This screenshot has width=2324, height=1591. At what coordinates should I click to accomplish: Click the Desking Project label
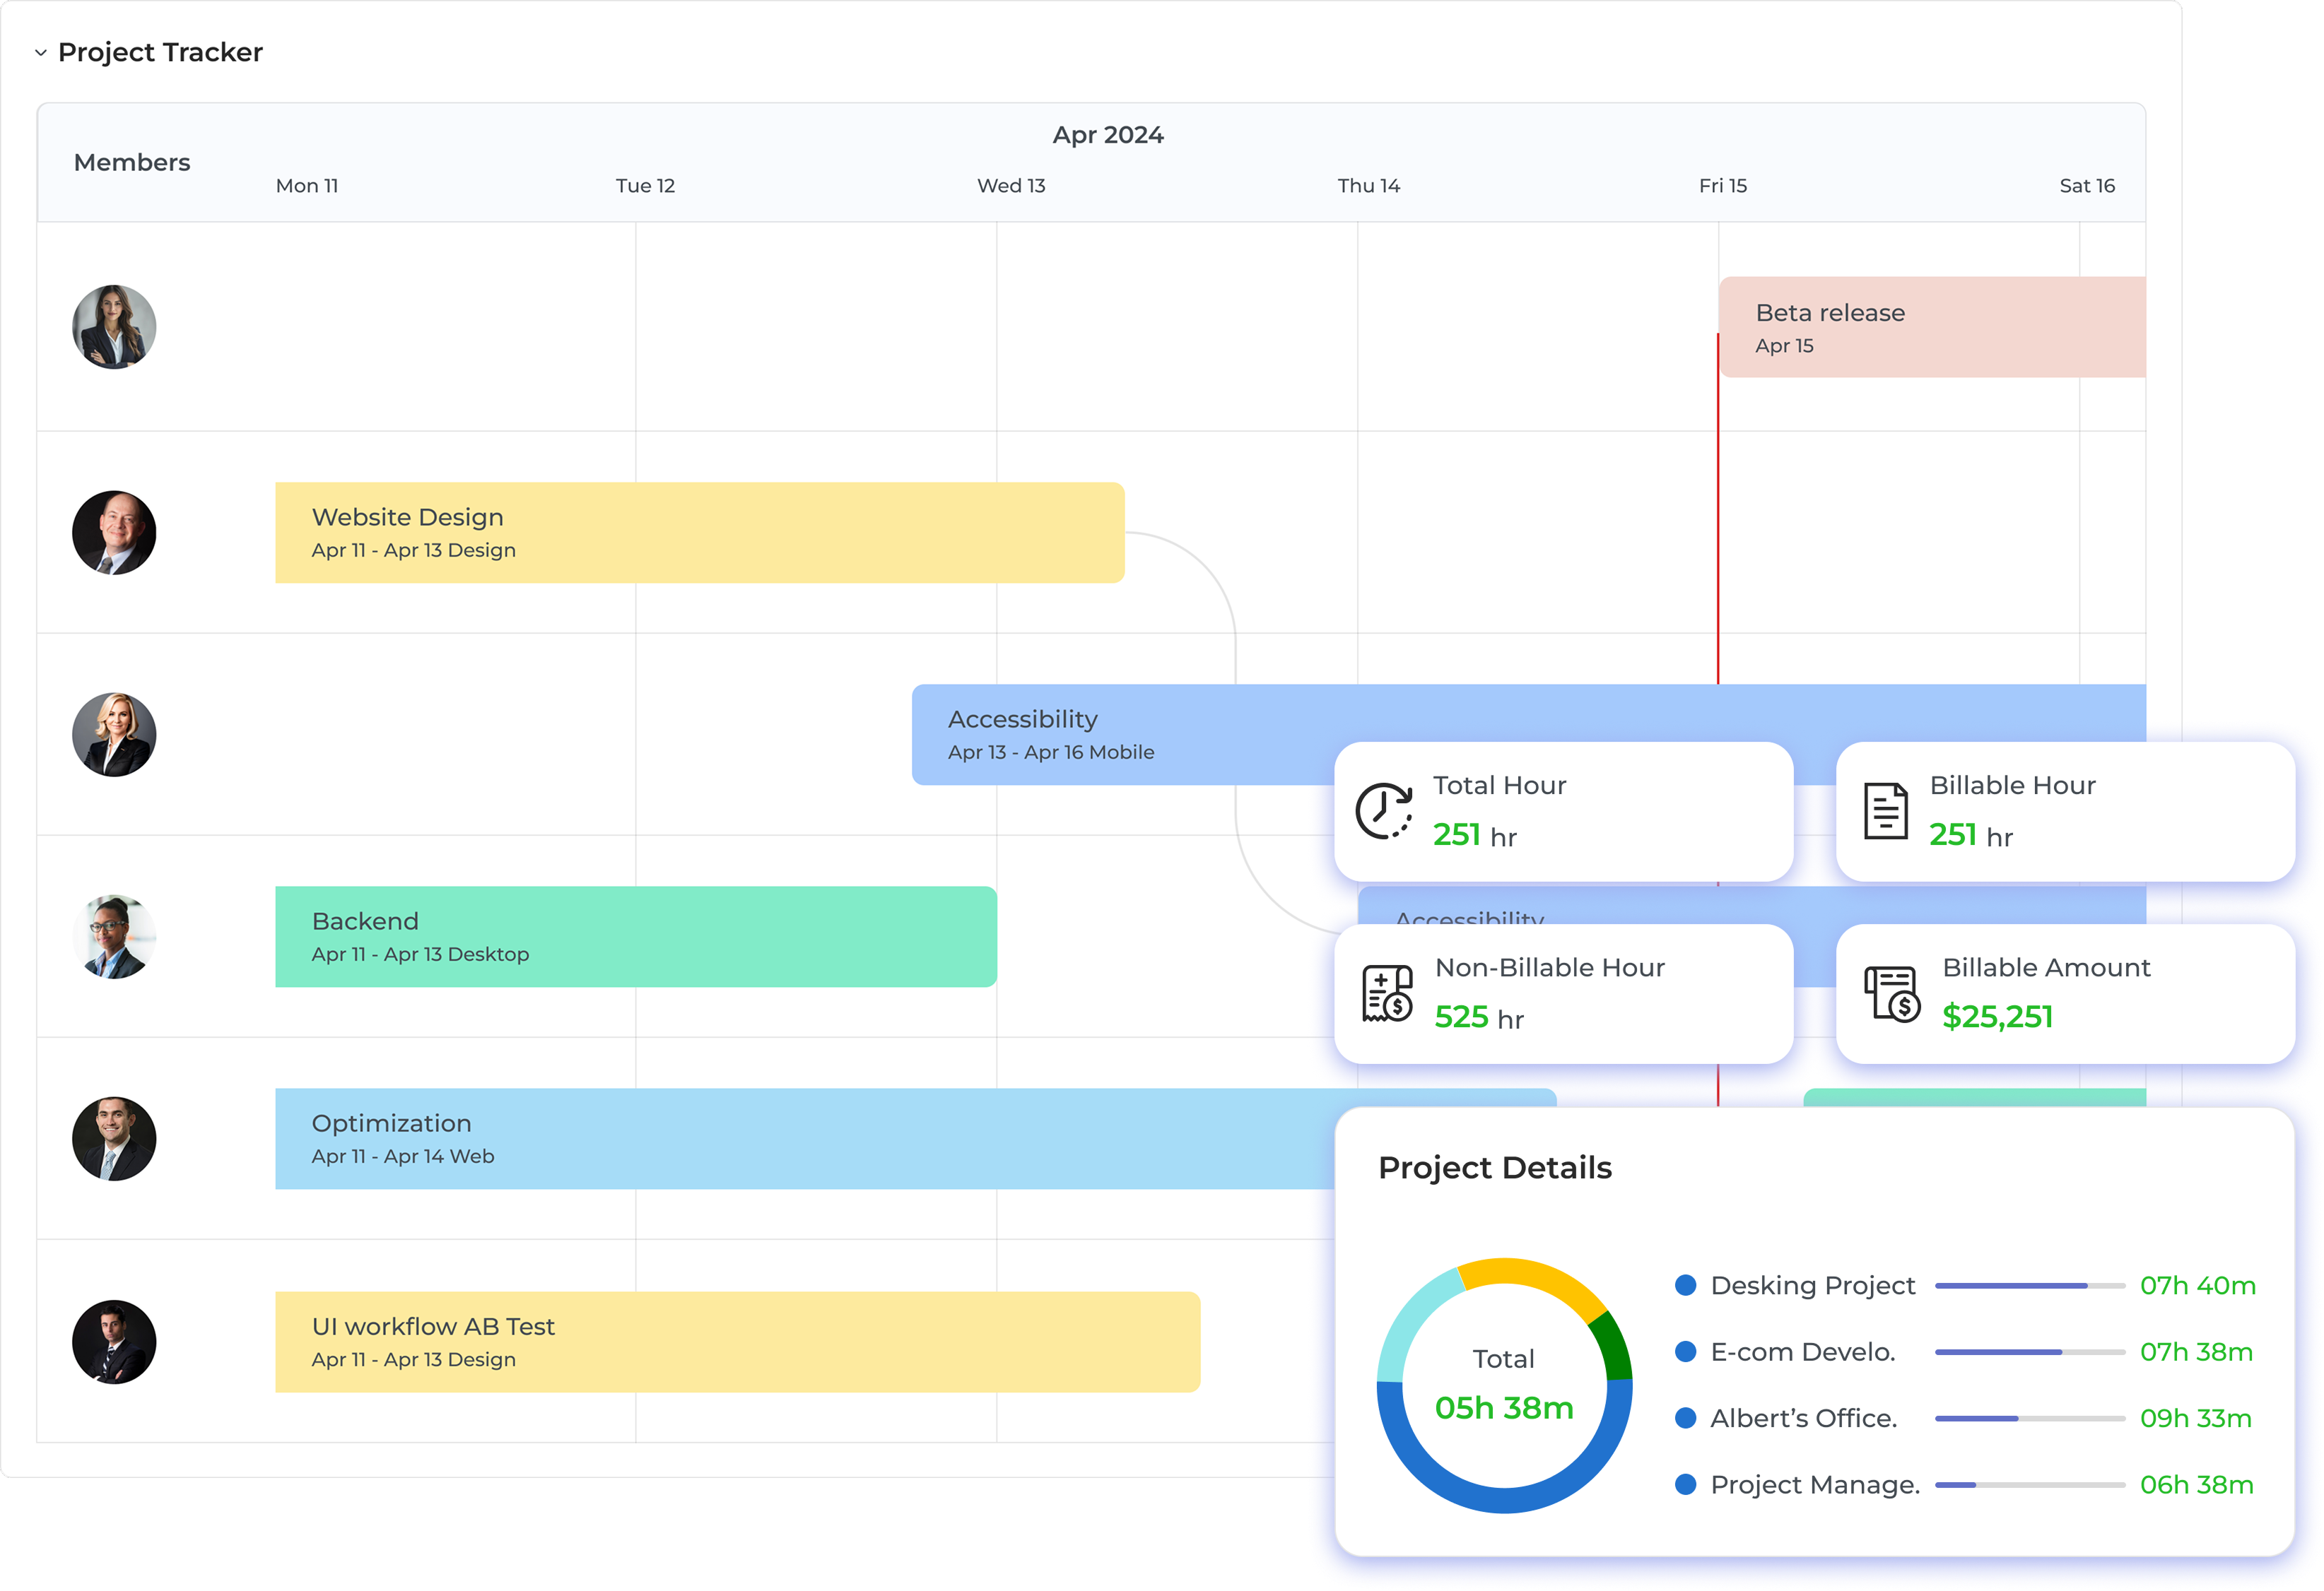tap(1813, 1285)
